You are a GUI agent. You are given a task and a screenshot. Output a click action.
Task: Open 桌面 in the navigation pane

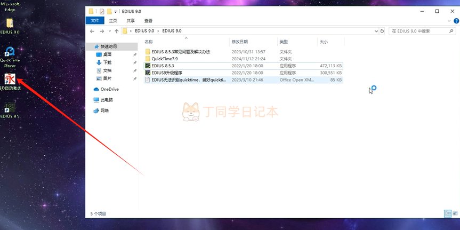click(107, 54)
